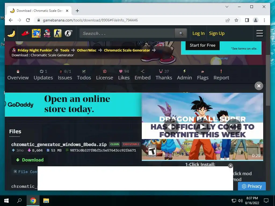This screenshot has height=206, width=275.
Task: Close the floating video ad
Action: coord(259,86)
